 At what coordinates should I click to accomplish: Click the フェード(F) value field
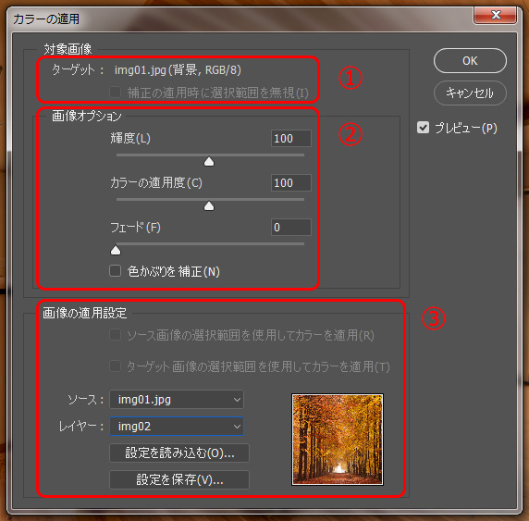click(290, 227)
